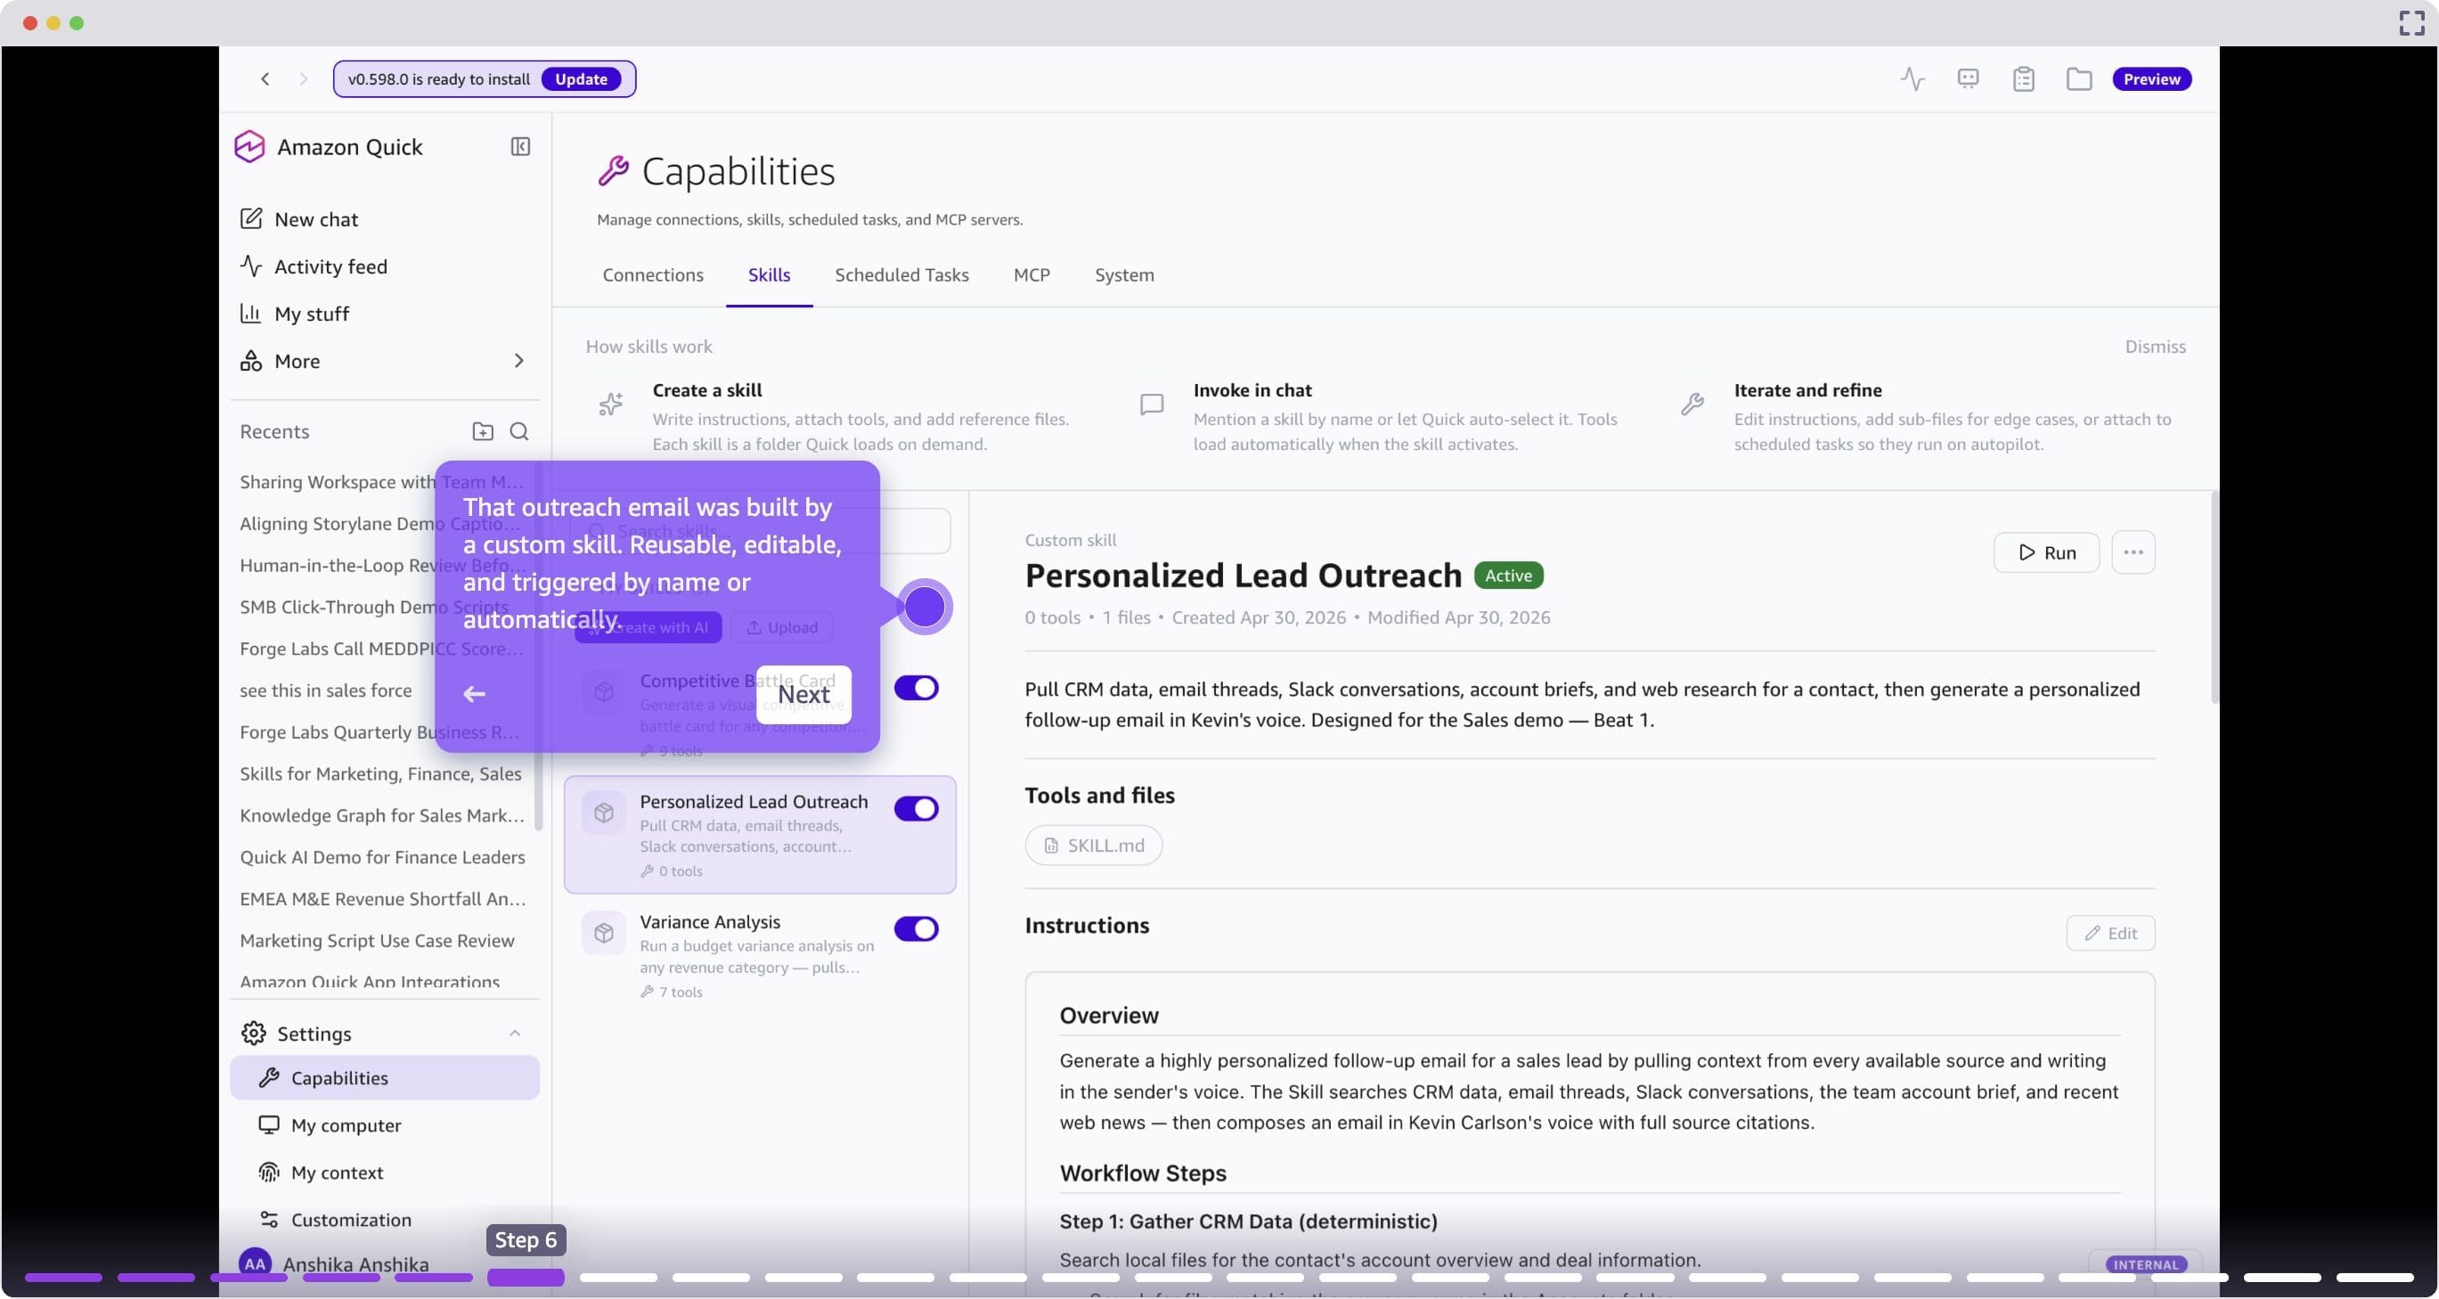
Task: Click the Personalized Lead Outreach cube icon
Action: pos(603,813)
